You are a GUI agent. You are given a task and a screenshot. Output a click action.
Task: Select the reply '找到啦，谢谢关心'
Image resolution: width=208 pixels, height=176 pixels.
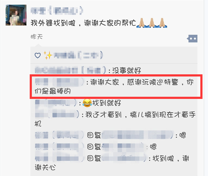click(x=112, y=163)
